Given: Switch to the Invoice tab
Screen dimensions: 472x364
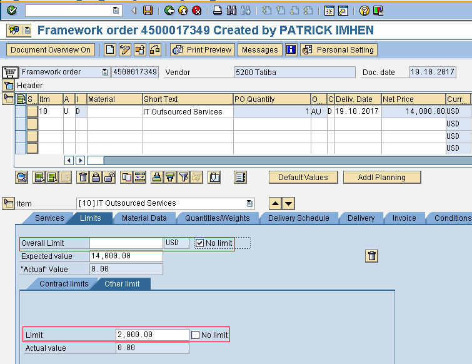Looking at the screenshot, I should (404, 218).
